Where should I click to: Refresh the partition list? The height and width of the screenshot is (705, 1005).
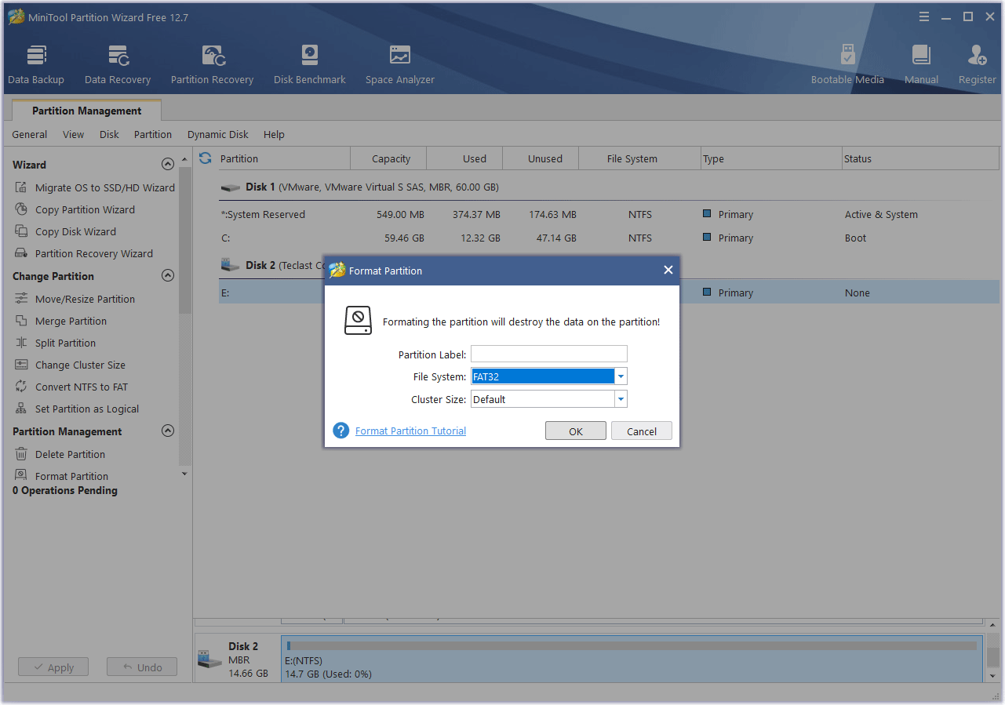(206, 158)
